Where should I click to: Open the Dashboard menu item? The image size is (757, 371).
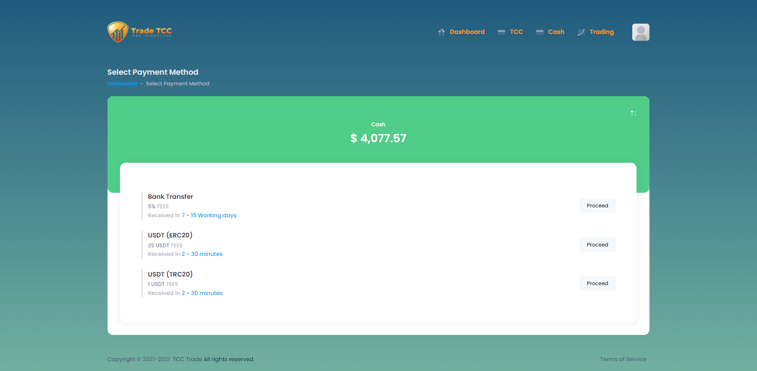[467, 32]
